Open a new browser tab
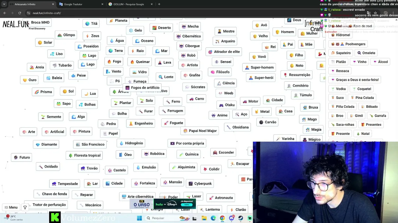 [x=159, y=4]
